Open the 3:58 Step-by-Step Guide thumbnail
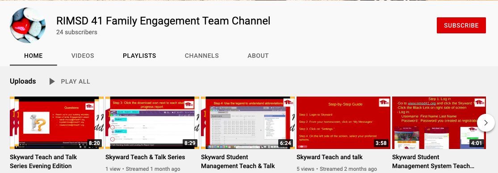Viewport: 498px width, 173px height. 343,123
